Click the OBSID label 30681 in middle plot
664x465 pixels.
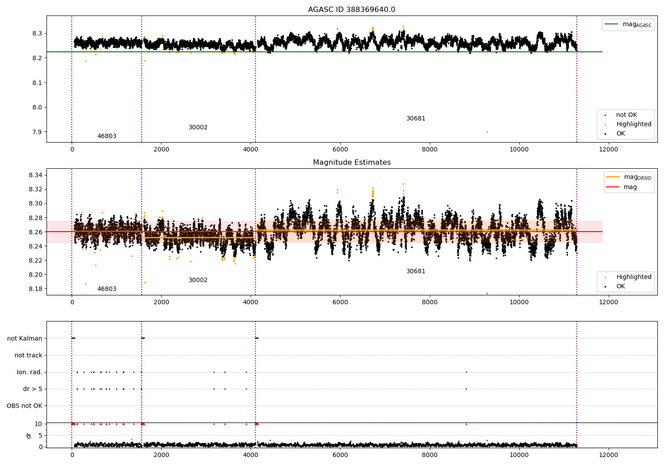point(416,271)
